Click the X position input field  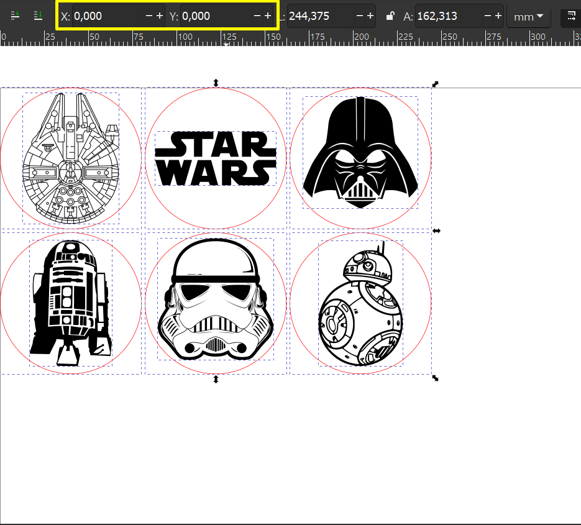[108, 16]
